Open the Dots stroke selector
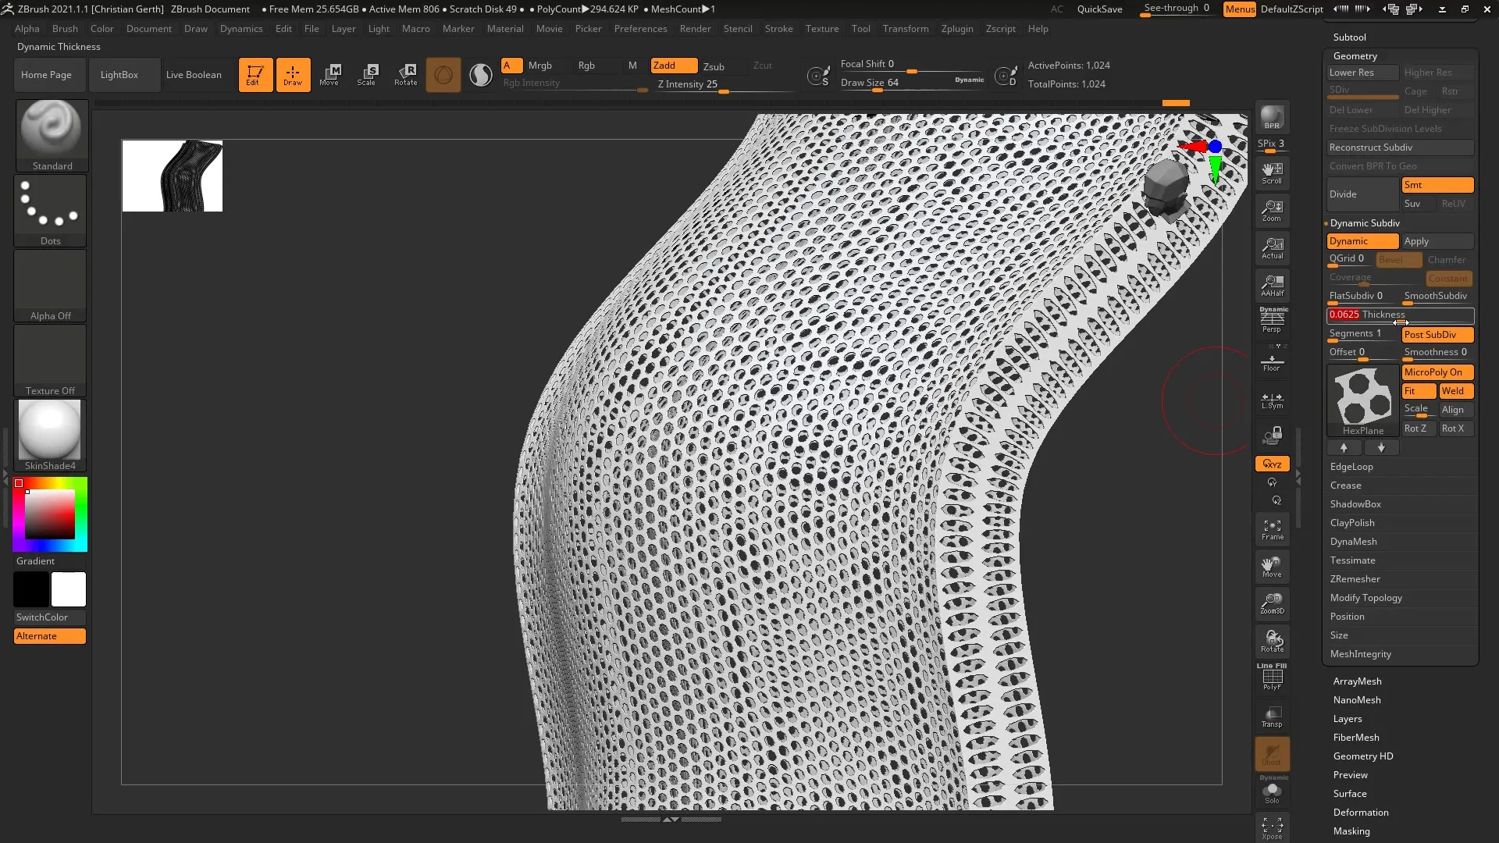 (x=50, y=210)
